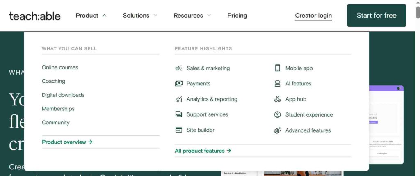The width and height of the screenshot is (420, 176).
Task: Click the Payments cash icon
Action: 179,84
